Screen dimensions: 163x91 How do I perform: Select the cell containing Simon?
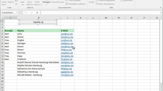point(39,47)
